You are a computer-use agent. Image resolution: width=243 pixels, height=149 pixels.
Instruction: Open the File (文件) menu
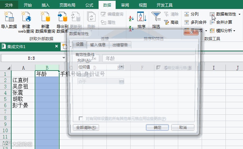9,5
